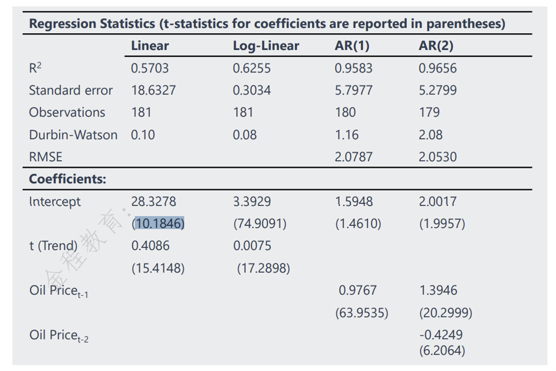The height and width of the screenshot is (371, 556).
Task: Click the RMSE row label
Action: pyautogui.click(x=46, y=157)
